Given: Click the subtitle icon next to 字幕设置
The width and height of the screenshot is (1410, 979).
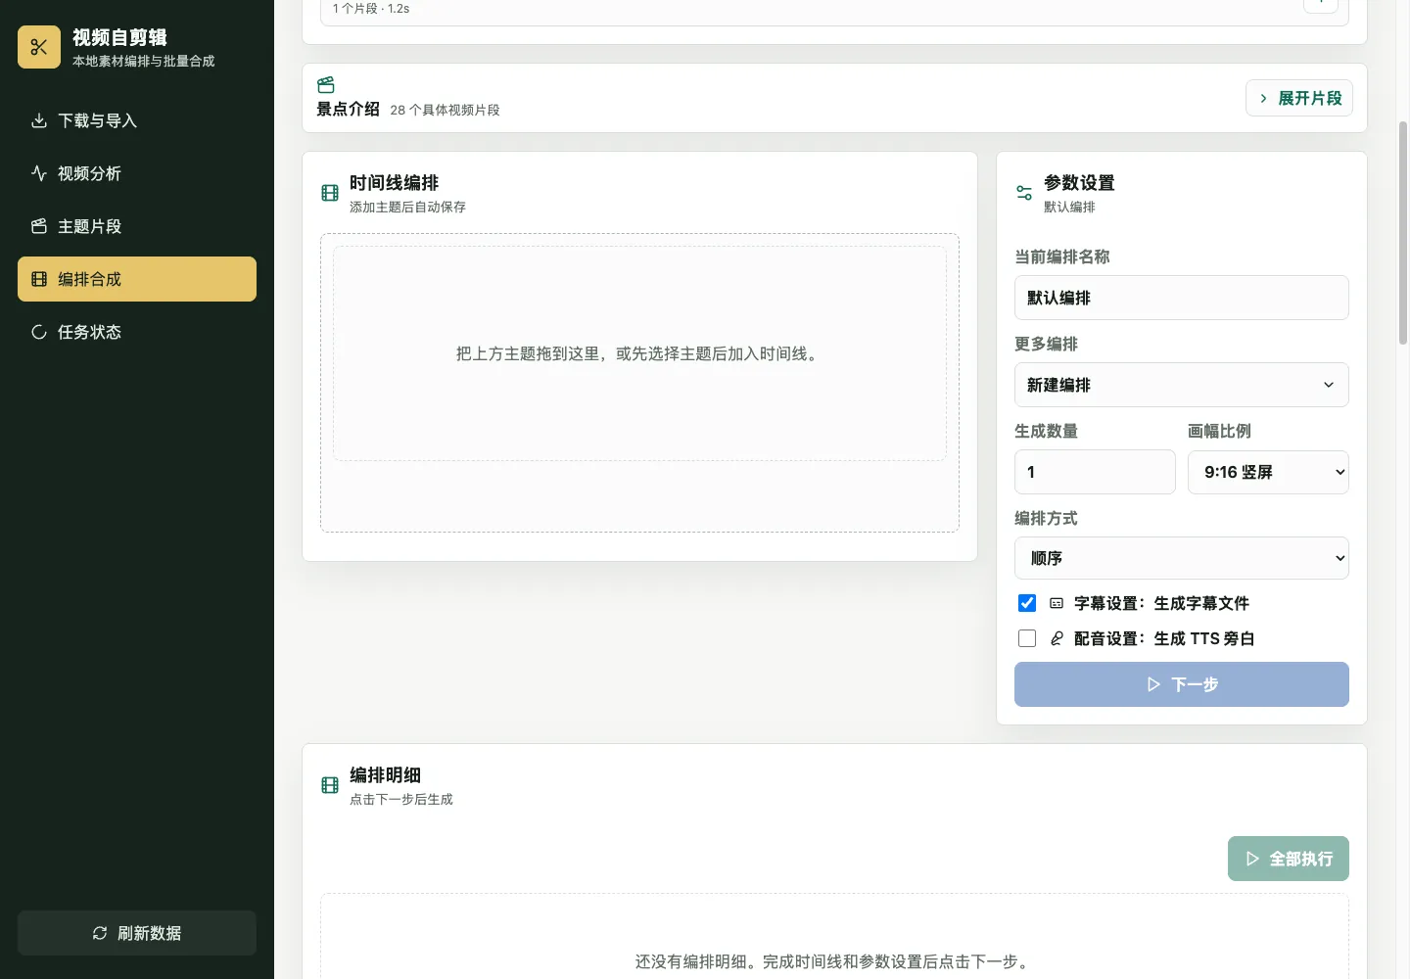Looking at the screenshot, I should 1057,603.
